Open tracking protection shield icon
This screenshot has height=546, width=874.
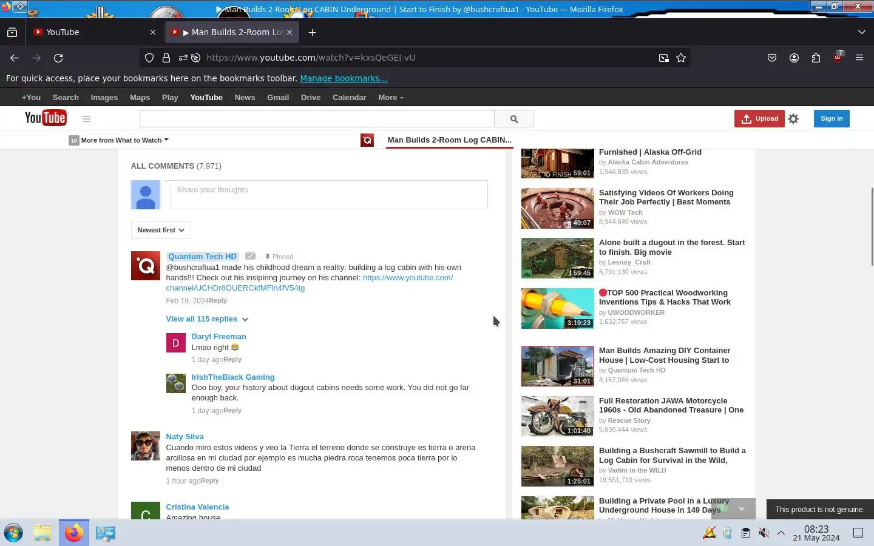[x=149, y=58]
